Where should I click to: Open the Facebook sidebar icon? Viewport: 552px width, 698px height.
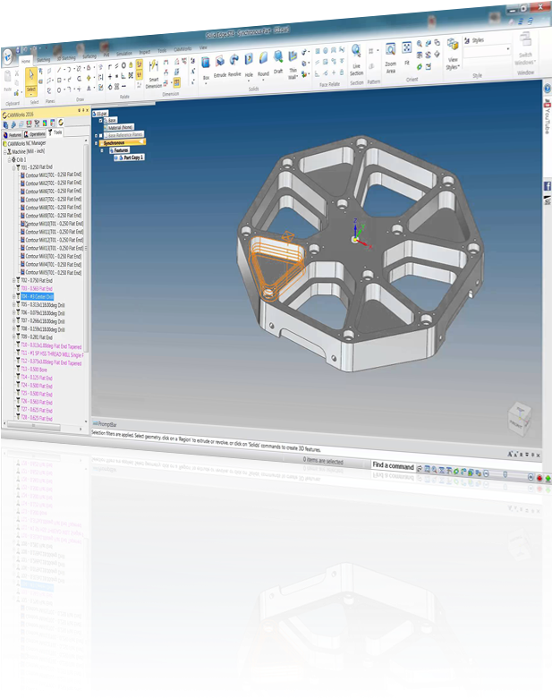coord(548,185)
